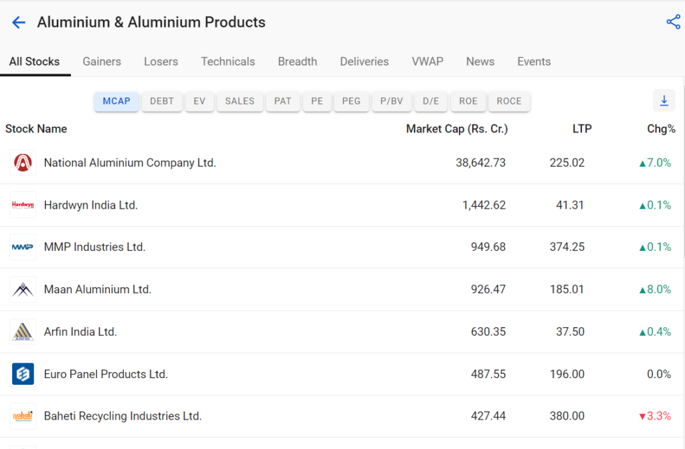Open Maan Aluminium logo
The height and width of the screenshot is (449, 685).
click(23, 290)
